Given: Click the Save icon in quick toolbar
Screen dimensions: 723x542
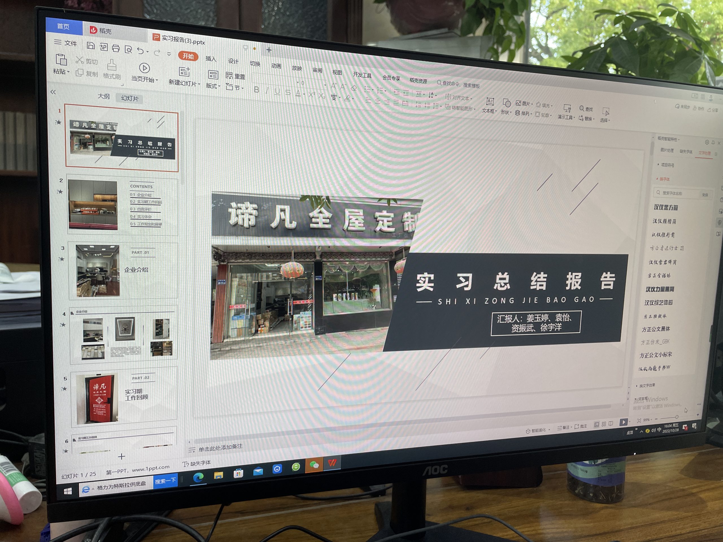Looking at the screenshot, I should (x=91, y=46).
